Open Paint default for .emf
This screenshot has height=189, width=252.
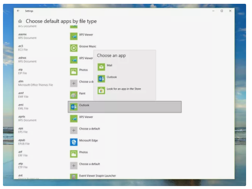[x=82, y=94]
